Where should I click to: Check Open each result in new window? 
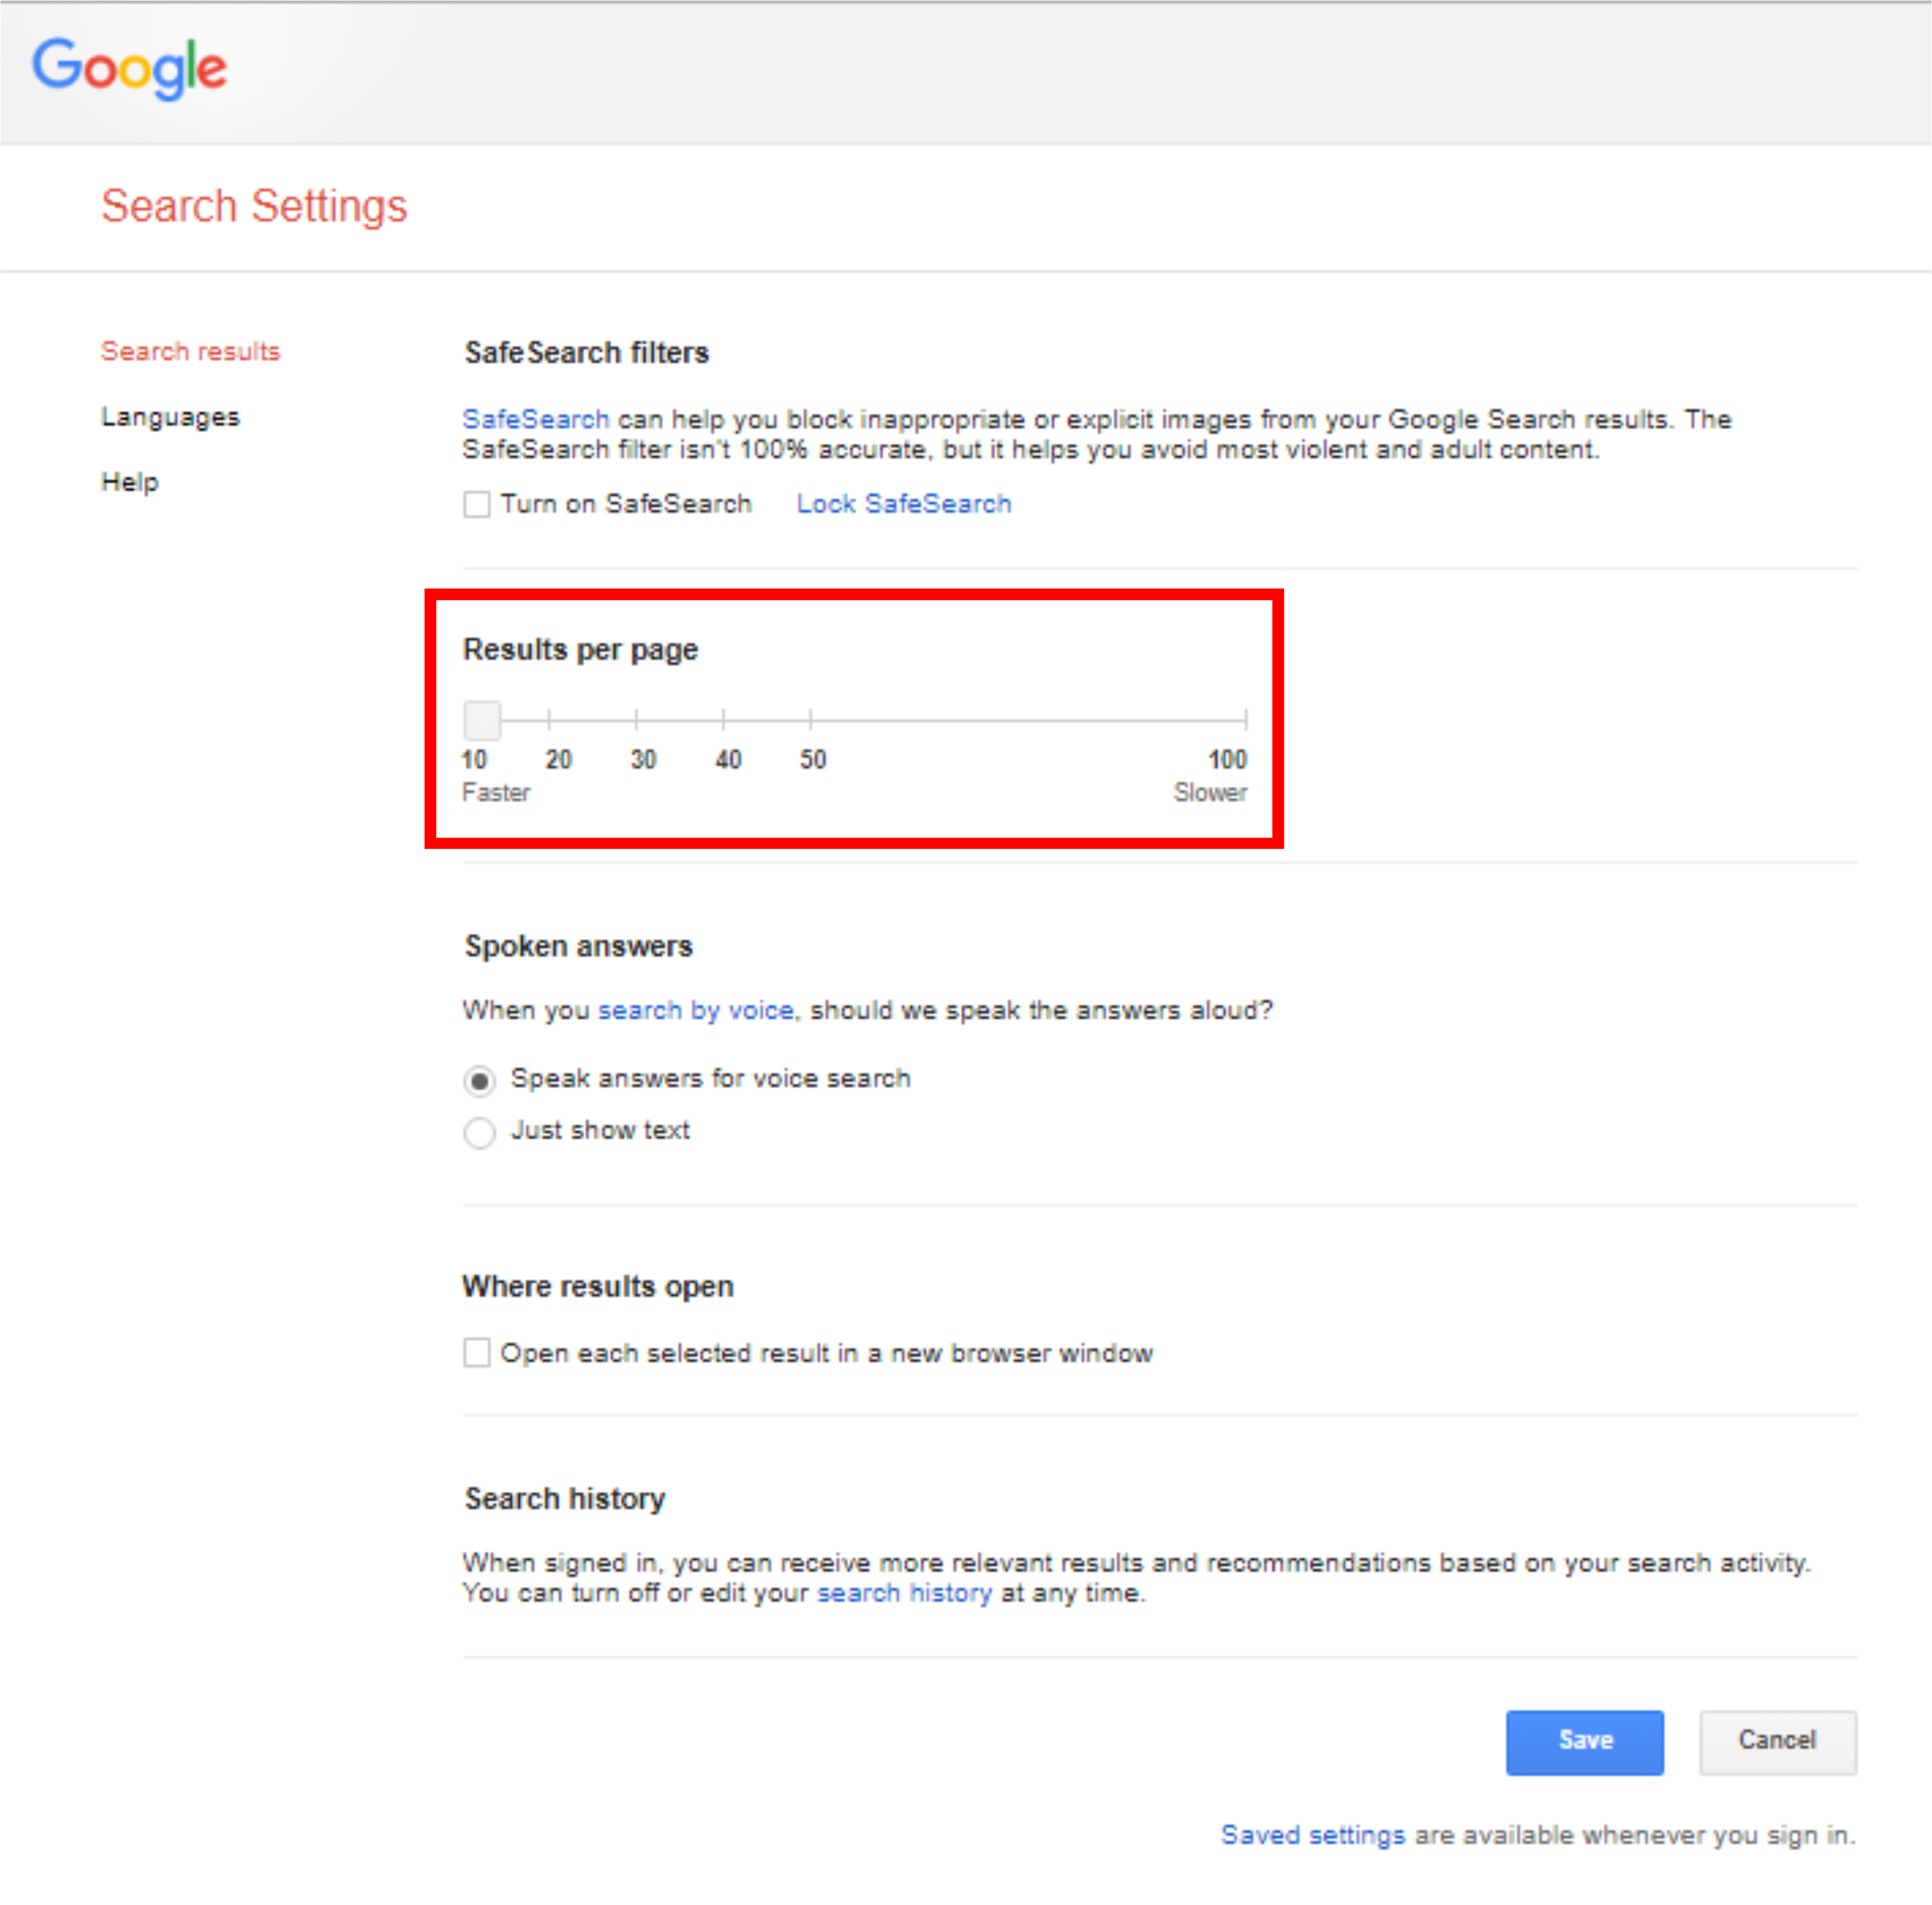477,1353
